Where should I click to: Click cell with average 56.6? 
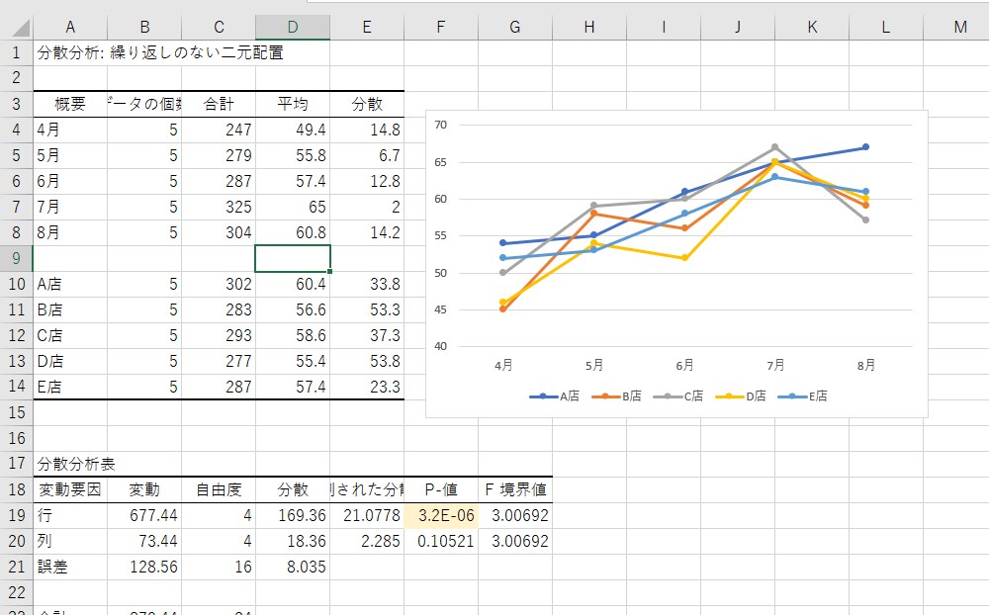(x=293, y=309)
